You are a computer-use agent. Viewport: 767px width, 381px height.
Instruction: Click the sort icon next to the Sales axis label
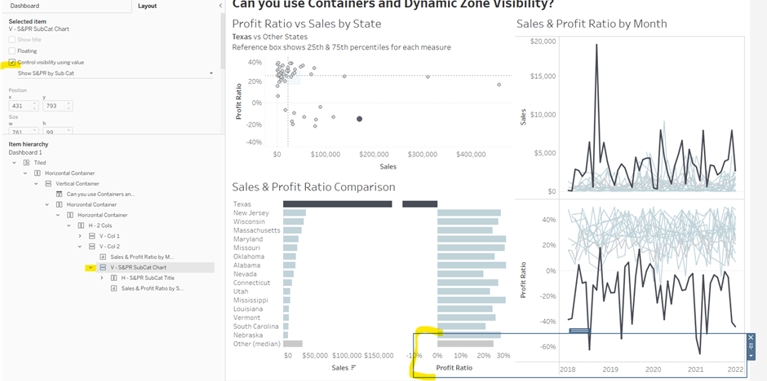(x=353, y=368)
